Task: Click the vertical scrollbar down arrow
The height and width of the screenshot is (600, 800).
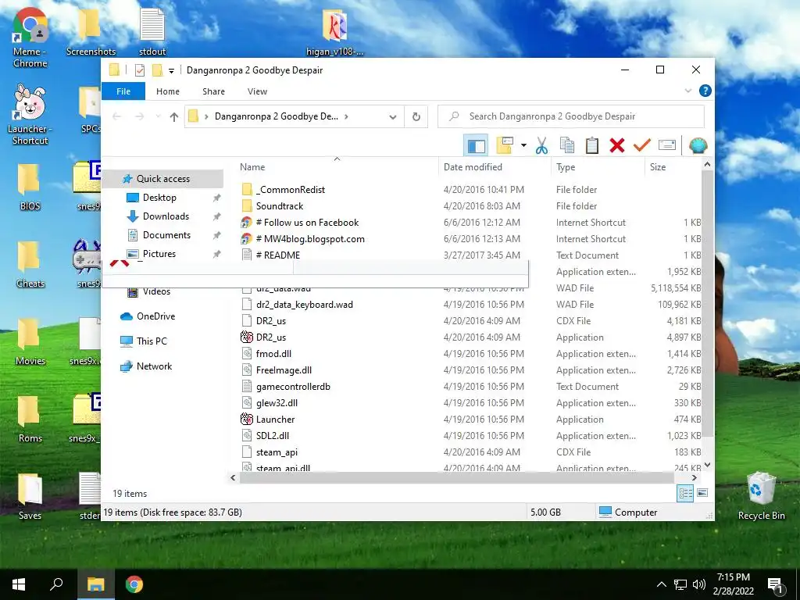Action: (x=707, y=465)
